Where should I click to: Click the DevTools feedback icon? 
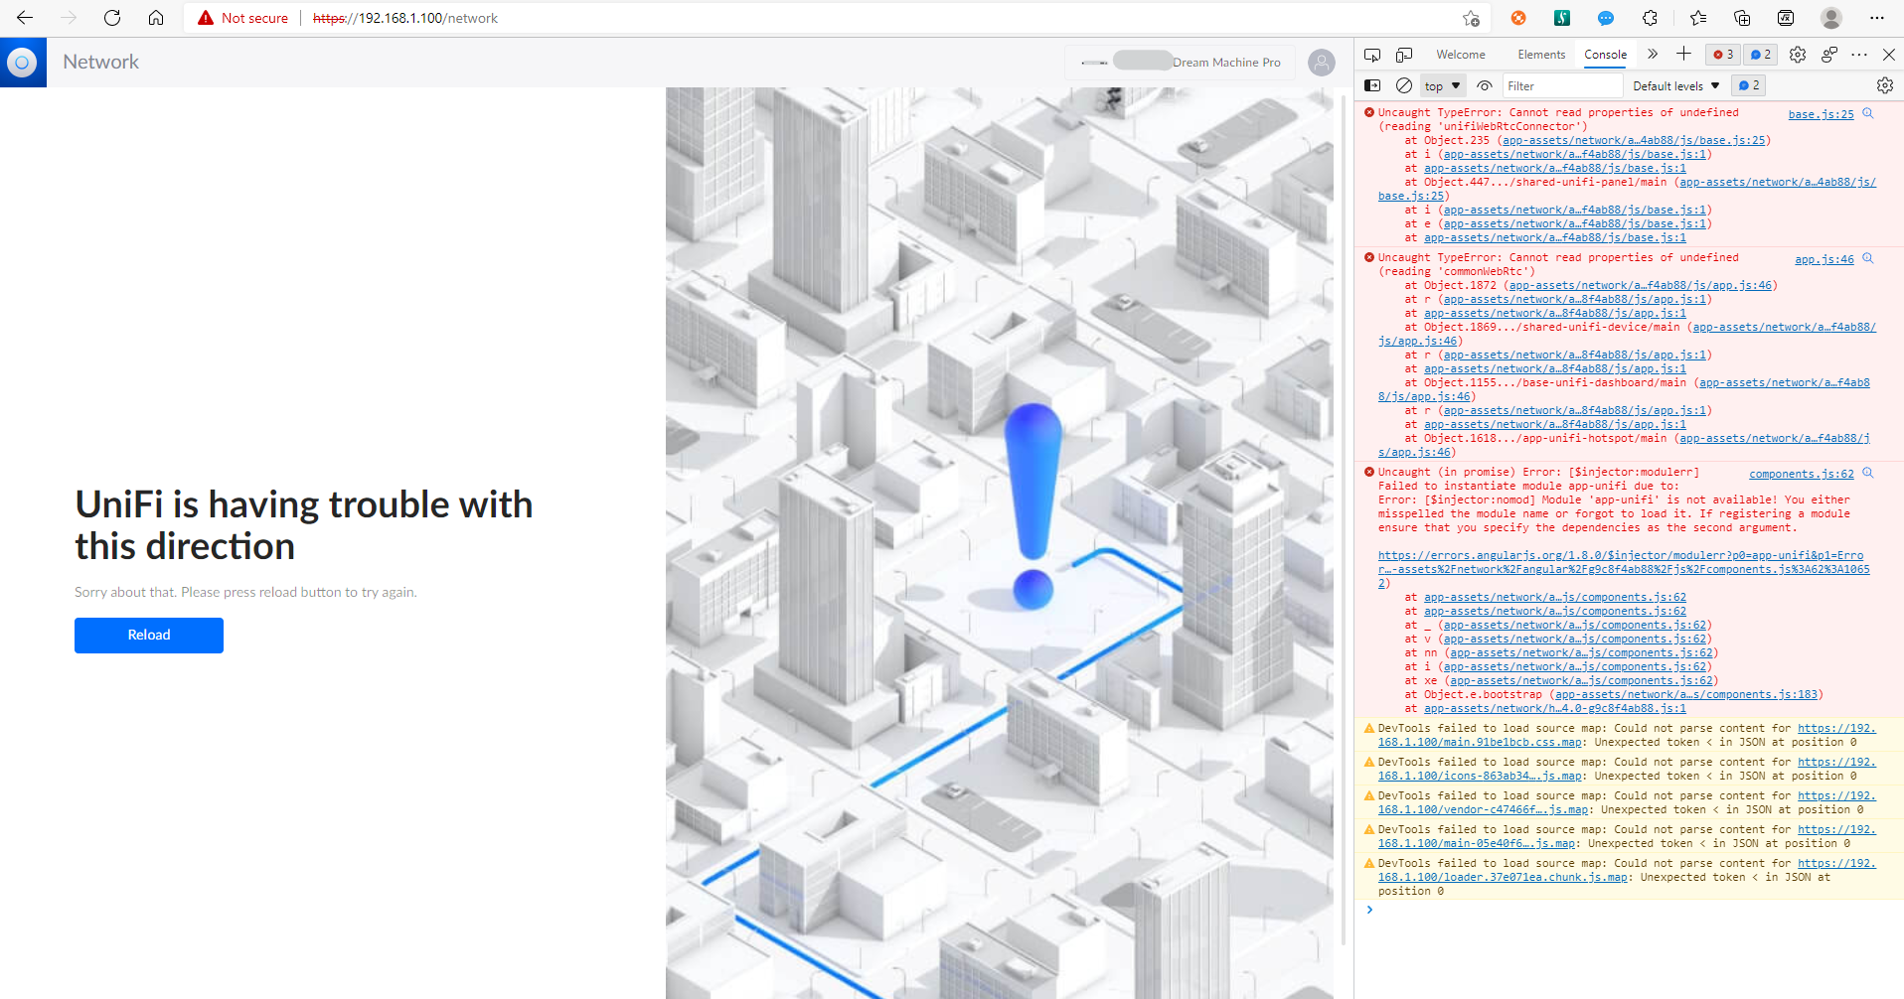coord(1829,55)
